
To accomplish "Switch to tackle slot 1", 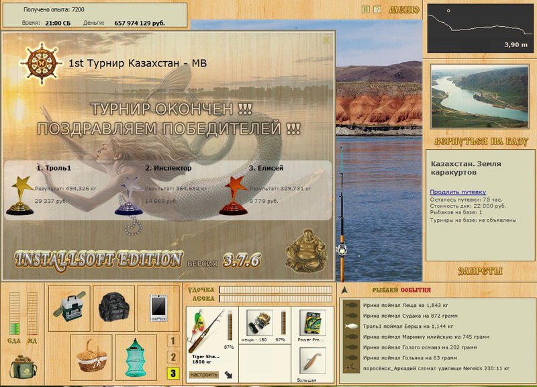I will 173,341.
